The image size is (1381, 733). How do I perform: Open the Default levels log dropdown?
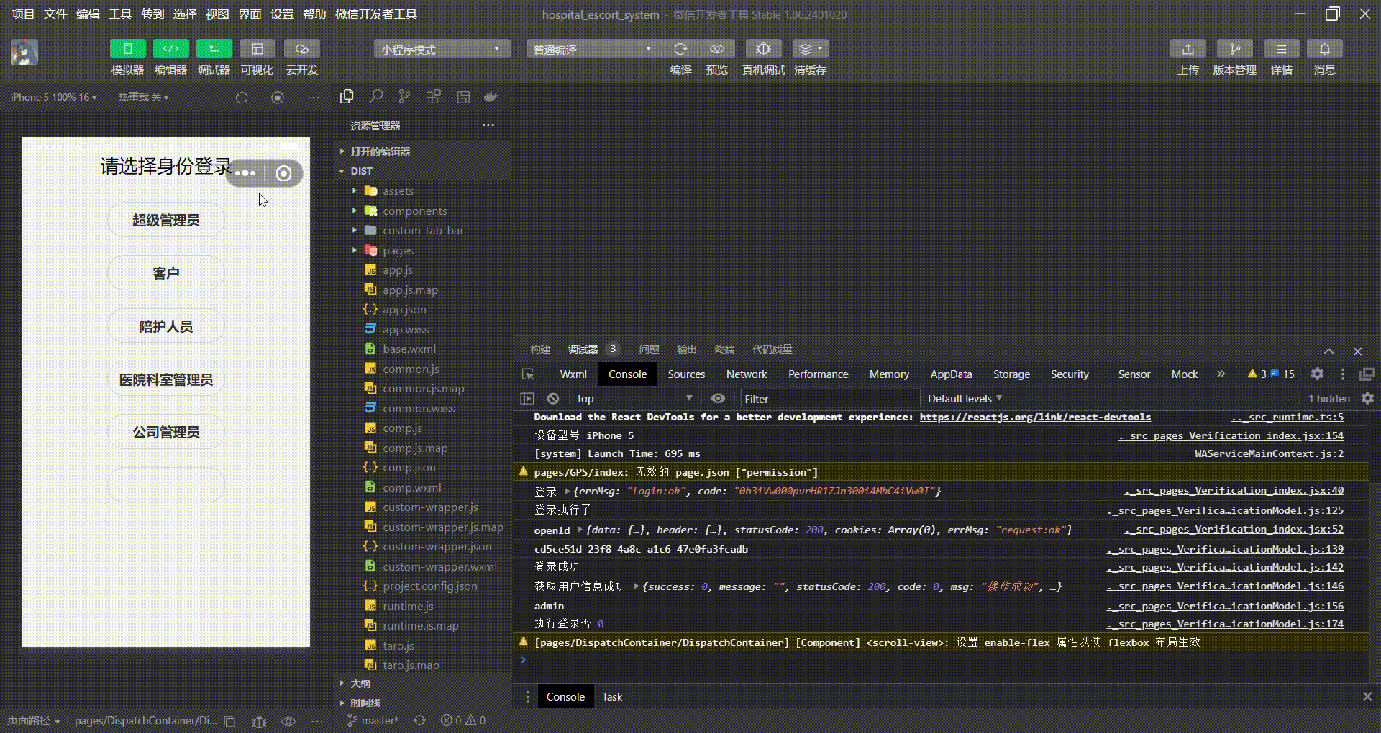964,398
